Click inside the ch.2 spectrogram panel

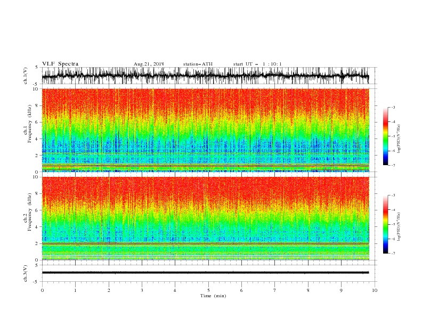205,218
